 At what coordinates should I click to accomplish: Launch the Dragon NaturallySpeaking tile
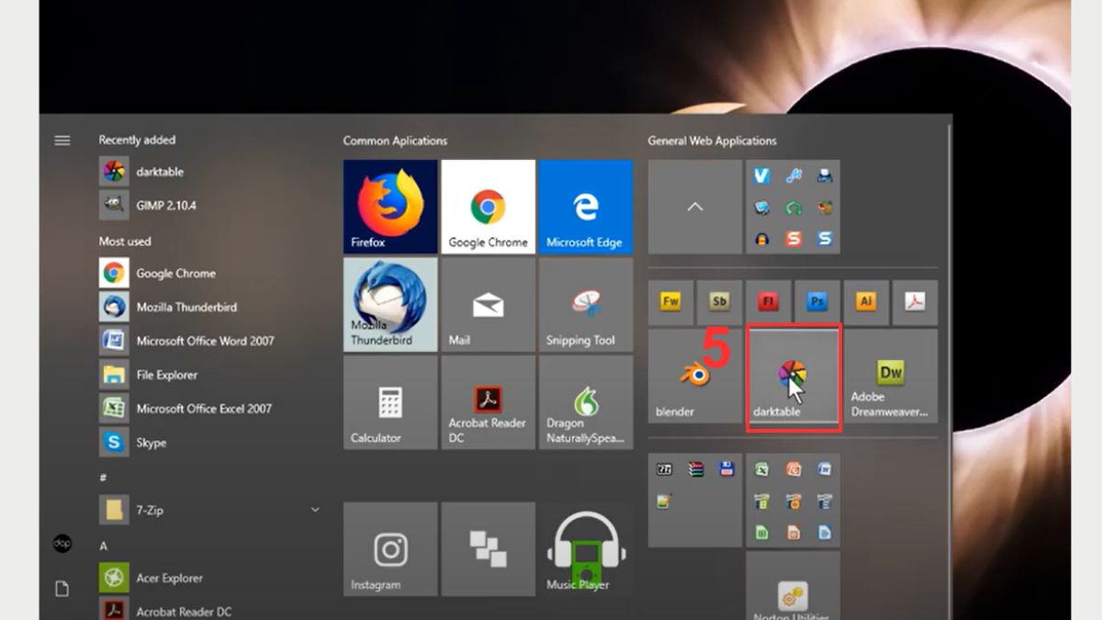coord(585,402)
